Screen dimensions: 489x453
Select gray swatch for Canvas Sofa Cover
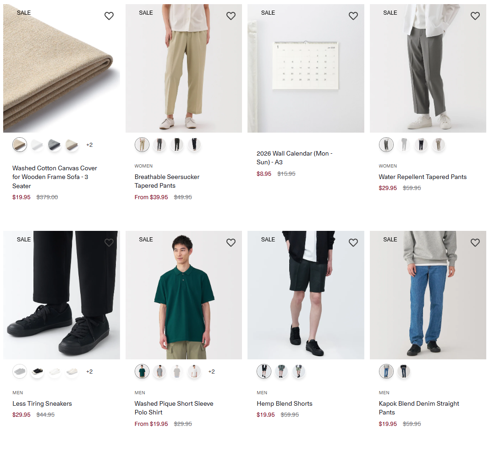pos(55,145)
